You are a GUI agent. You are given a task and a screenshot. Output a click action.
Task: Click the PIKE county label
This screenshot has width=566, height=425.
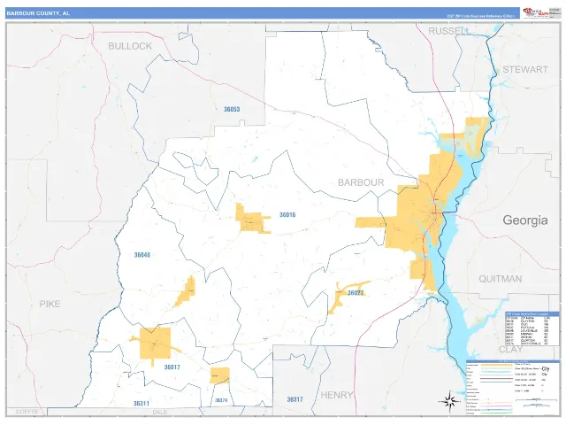[50, 304]
